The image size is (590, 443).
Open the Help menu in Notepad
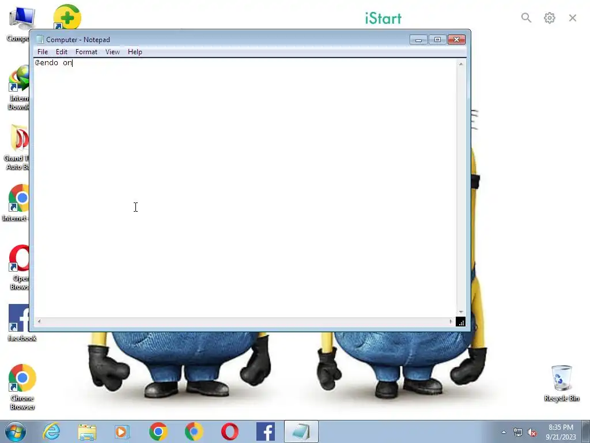(x=135, y=52)
